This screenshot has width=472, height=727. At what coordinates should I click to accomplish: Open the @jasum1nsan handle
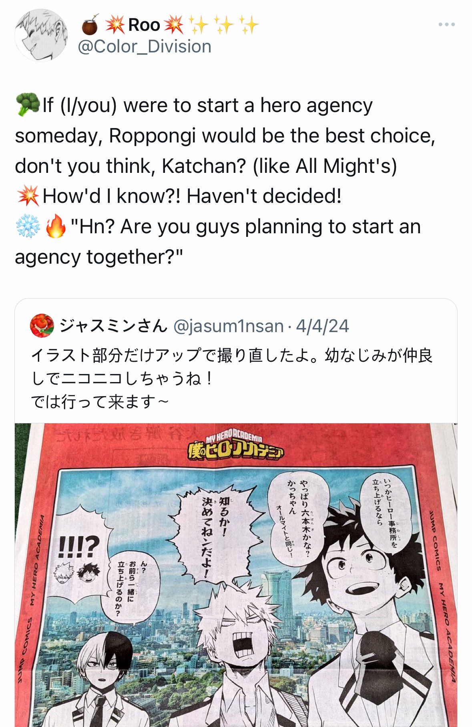pos(228,326)
